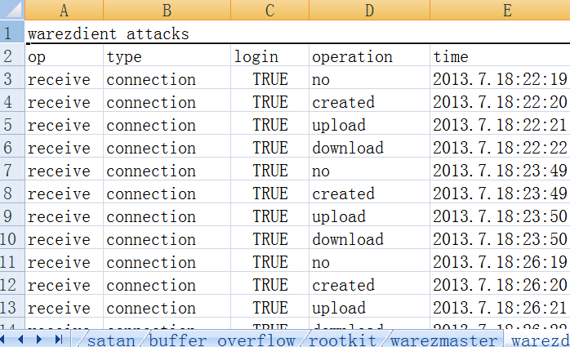The image size is (570, 347).
Task: Select entire column C by its header
Action: tap(269, 11)
